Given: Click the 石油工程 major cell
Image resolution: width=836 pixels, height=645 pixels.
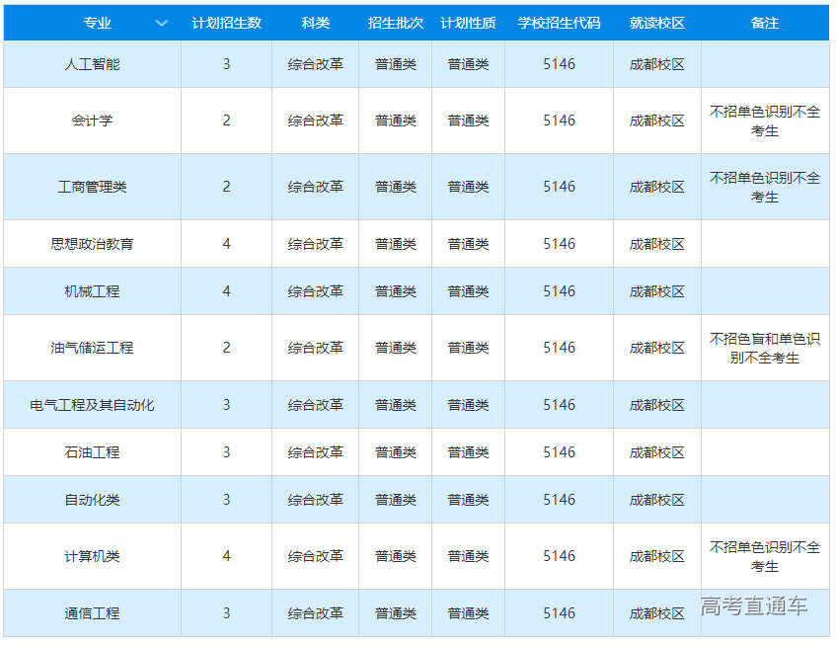Looking at the screenshot, I should pos(92,452).
